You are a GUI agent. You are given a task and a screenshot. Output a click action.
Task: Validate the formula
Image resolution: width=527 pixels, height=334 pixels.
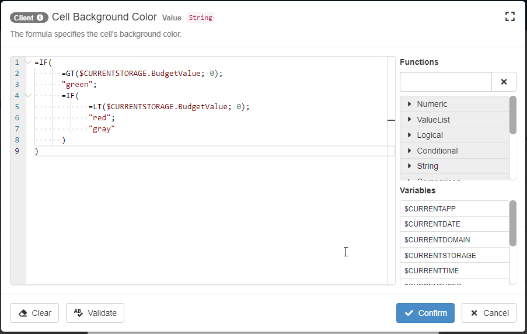(95, 313)
